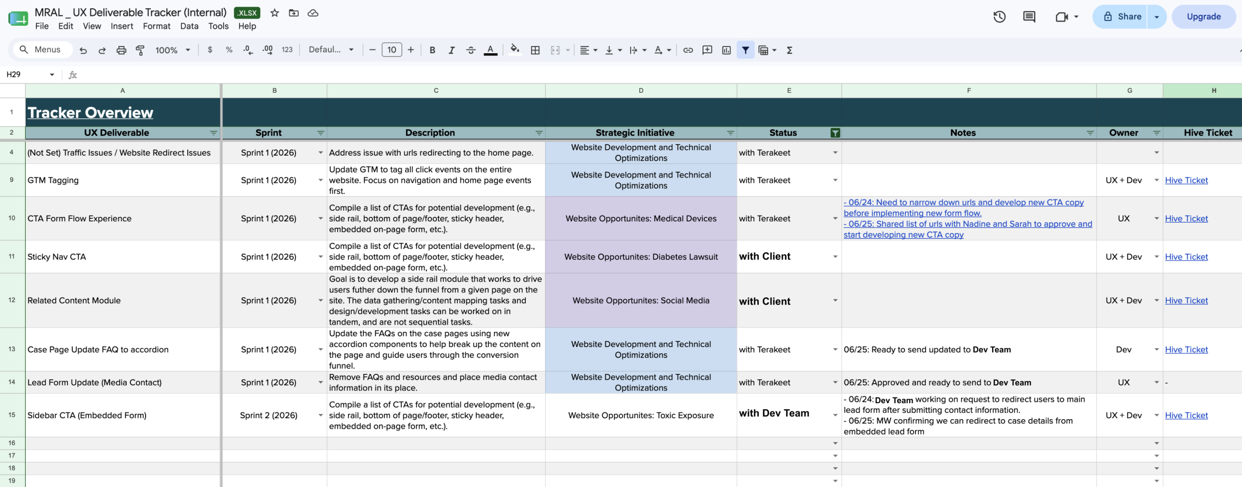This screenshot has height=487, width=1242.
Task: Click the font size field
Action: pyautogui.click(x=392, y=50)
